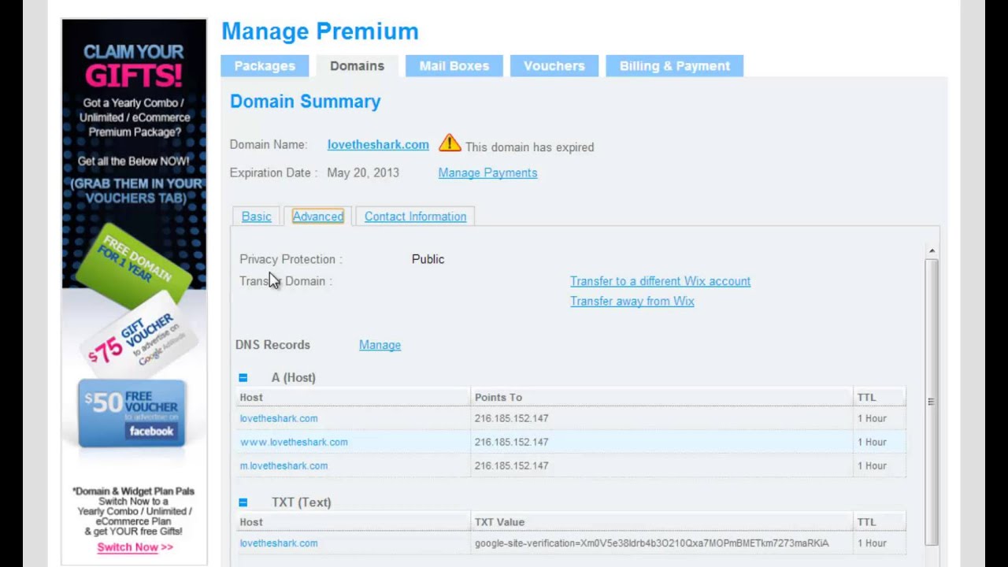Open the Contact Information sub-tab
The width and height of the screenshot is (1008, 567).
point(415,217)
